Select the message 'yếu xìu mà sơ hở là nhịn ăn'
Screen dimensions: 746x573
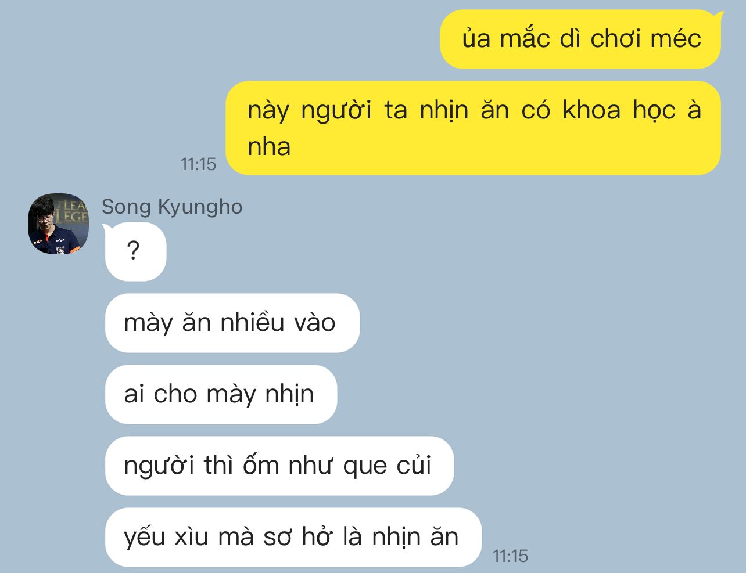tap(293, 537)
